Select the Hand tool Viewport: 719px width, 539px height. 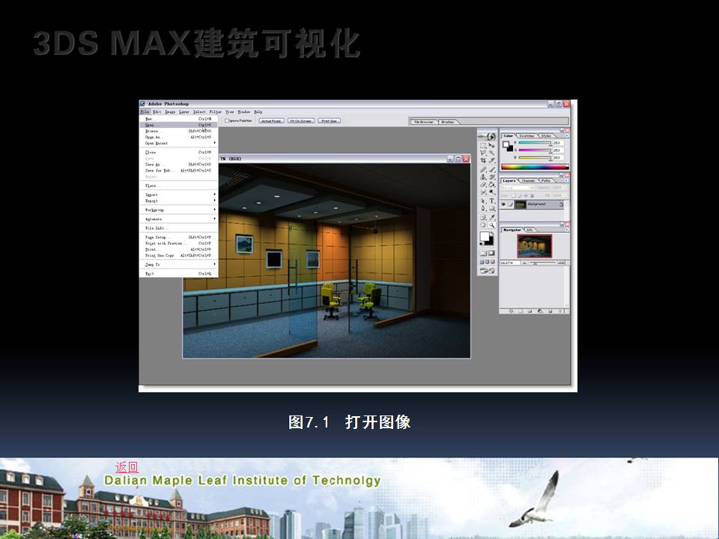coord(483,225)
